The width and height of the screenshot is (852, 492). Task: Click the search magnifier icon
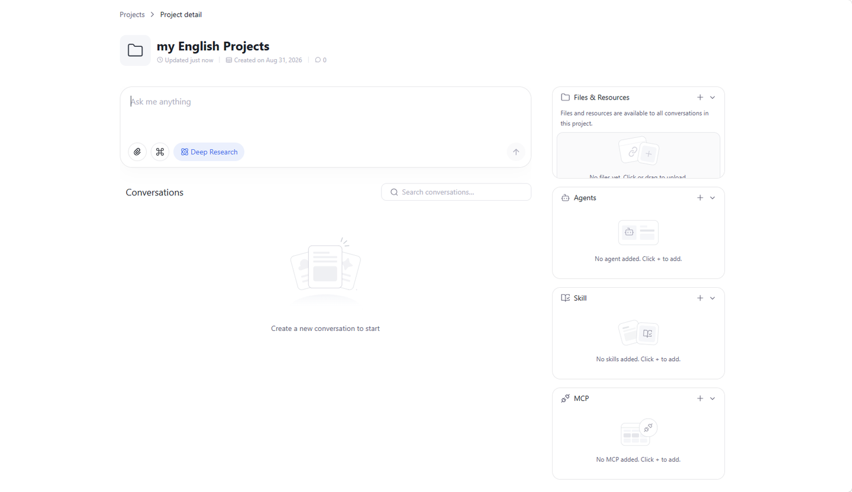tap(394, 192)
